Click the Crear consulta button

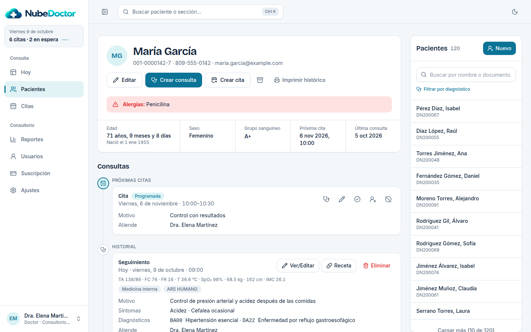click(x=174, y=80)
